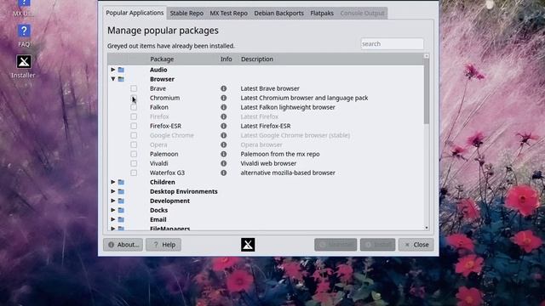
Task: Select 'Vivaldi web browser' description
Action: tap(268, 163)
